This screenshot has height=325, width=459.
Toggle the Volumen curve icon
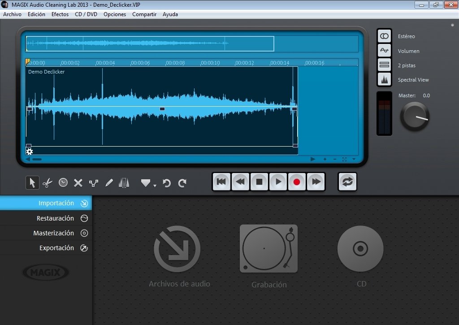point(384,50)
